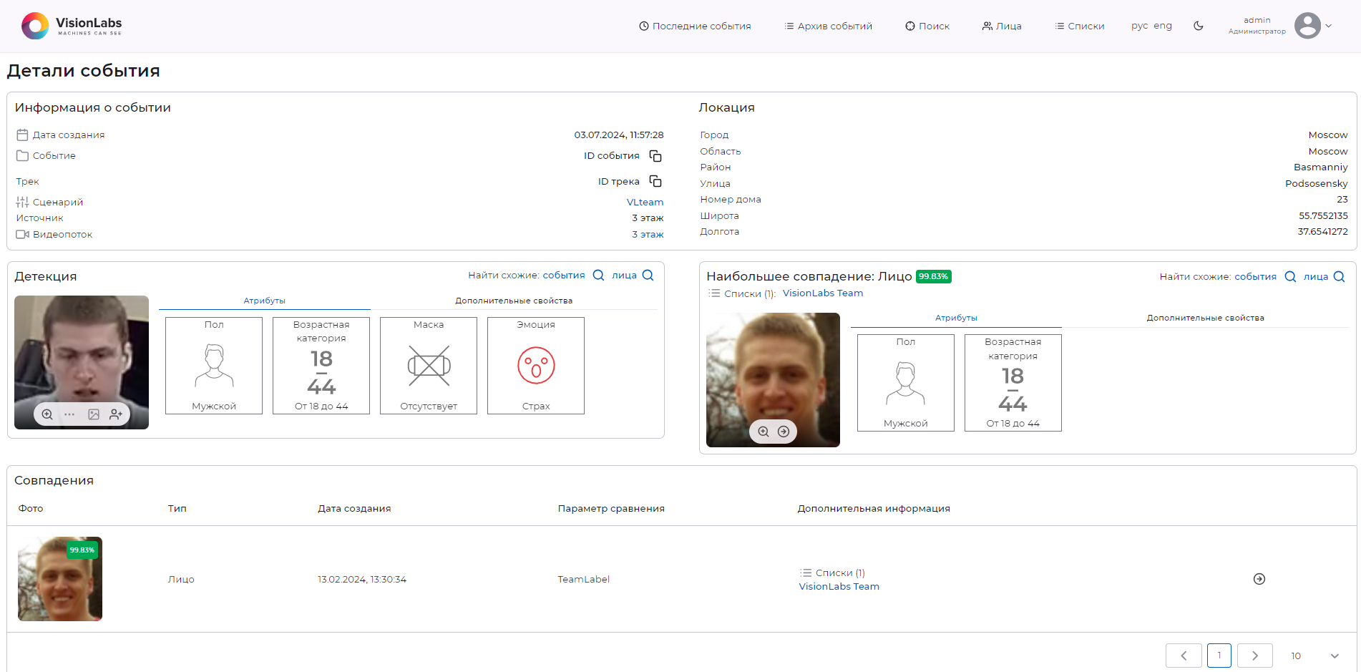Copy ID события to clipboard

(655, 156)
